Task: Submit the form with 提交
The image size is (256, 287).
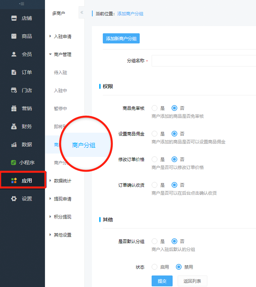Action: point(162,281)
